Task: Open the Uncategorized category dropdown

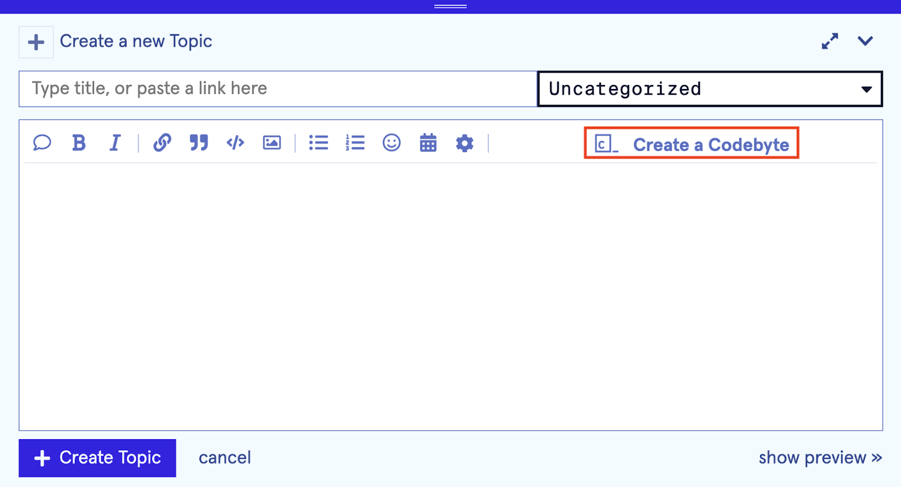Action: 710,89
